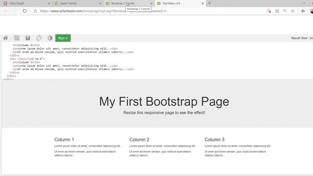The width and height of the screenshot is (313, 176).
Task: Click the lock site info icon
Action: (x=35, y=11)
